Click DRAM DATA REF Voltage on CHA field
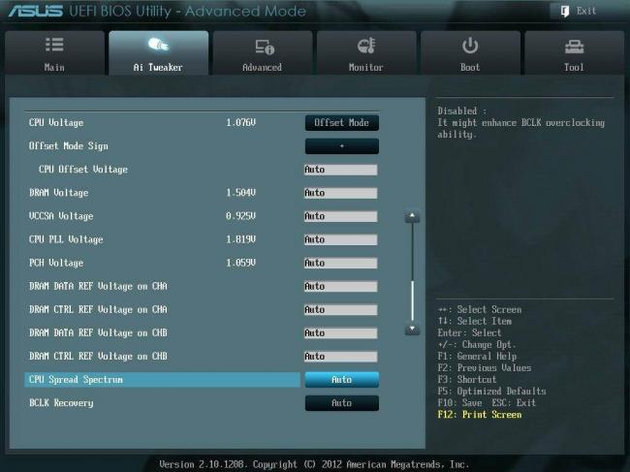 [341, 286]
